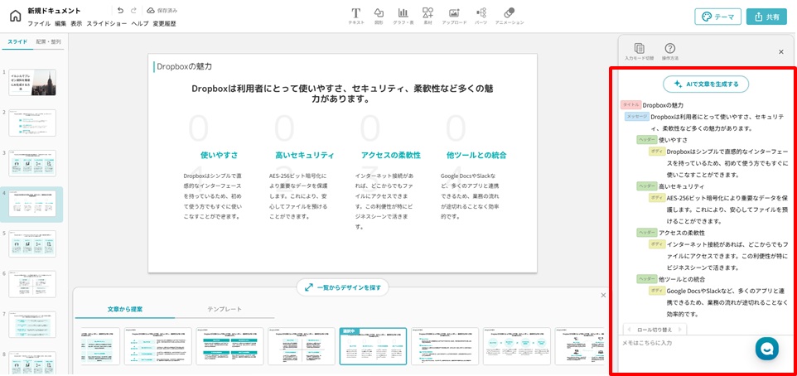This screenshot has width=797, height=376.
Task: Click the redo arrow icon
Action: tap(133, 10)
